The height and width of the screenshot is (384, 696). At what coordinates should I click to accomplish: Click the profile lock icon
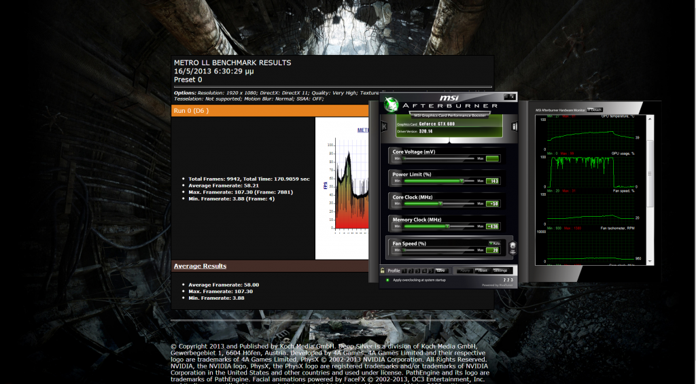(383, 270)
